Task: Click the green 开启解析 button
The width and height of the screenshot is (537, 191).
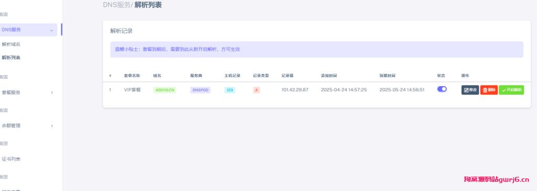Action: click(511, 90)
